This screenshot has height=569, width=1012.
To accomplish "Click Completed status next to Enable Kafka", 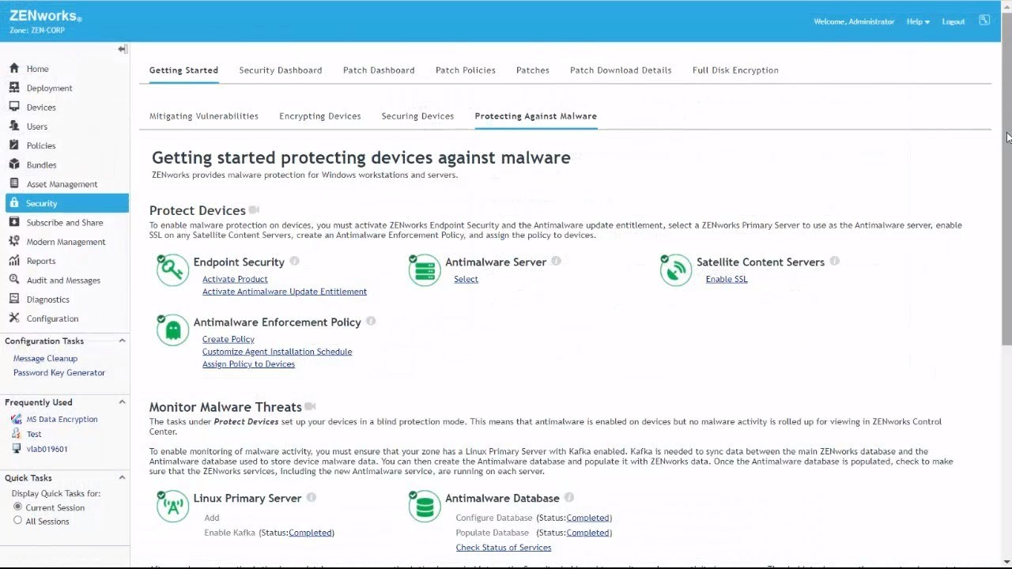I will pyautogui.click(x=311, y=533).
